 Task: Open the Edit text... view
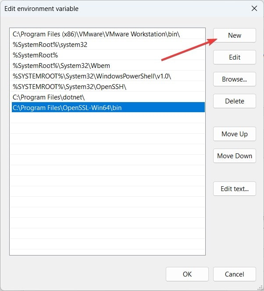click(x=235, y=188)
